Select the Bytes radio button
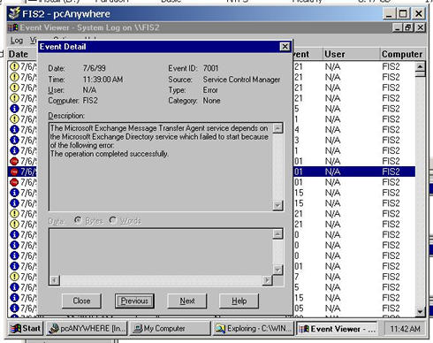The image size is (433, 343). [x=78, y=220]
